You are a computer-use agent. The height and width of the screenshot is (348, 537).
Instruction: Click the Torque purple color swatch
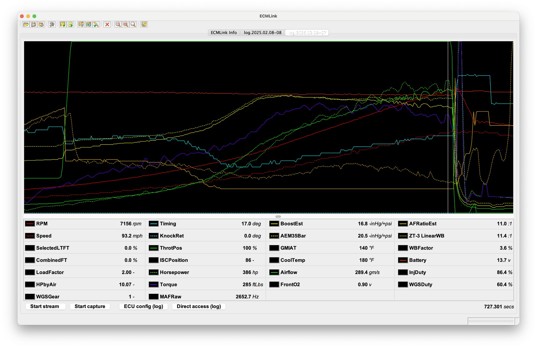click(154, 284)
